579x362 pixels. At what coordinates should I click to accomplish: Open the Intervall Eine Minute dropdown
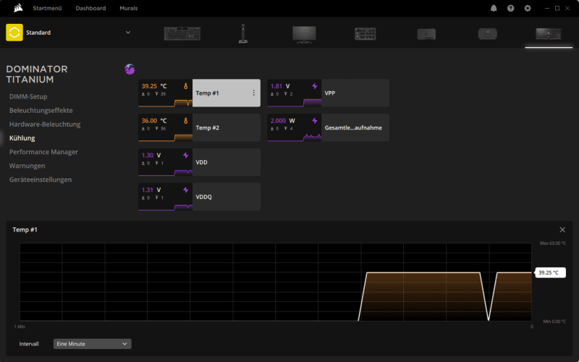pyautogui.click(x=93, y=344)
